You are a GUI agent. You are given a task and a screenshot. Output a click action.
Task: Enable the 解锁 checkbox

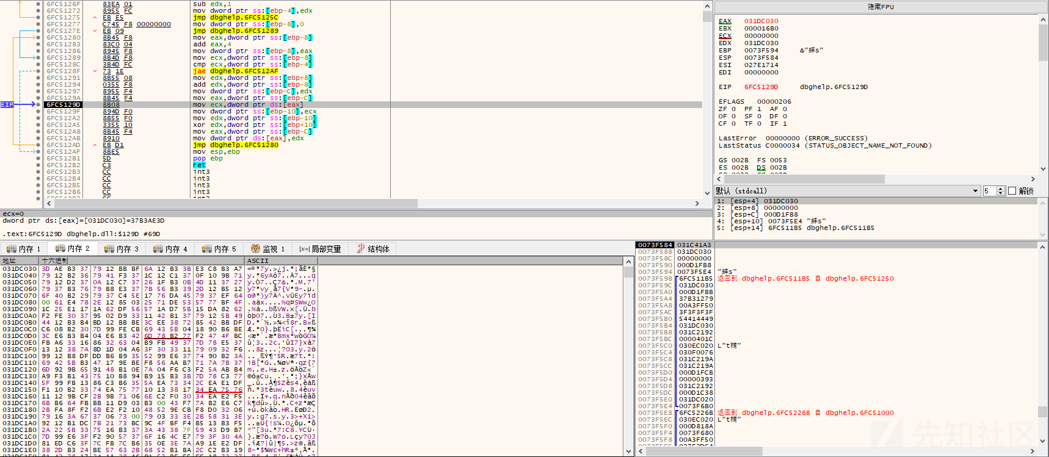coord(1012,191)
